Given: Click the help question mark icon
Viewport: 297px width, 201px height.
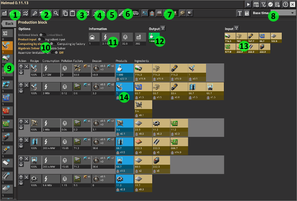Looking at the screenshot, I should pyautogui.click(x=285, y=4).
